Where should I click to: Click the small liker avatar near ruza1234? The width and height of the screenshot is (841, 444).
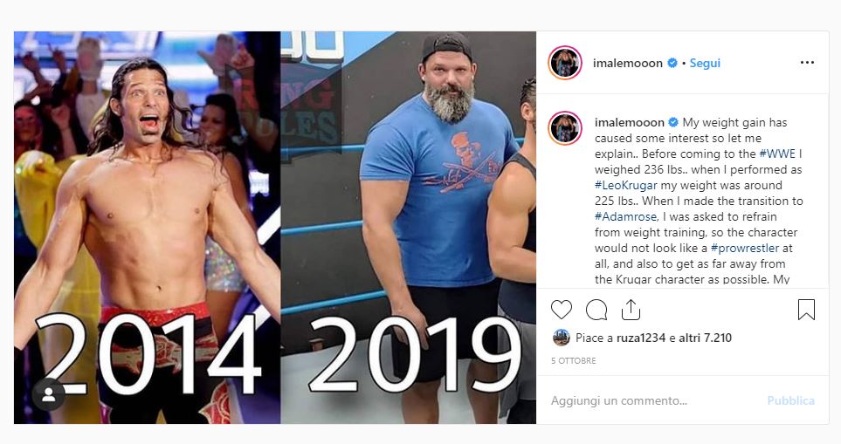click(561, 338)
